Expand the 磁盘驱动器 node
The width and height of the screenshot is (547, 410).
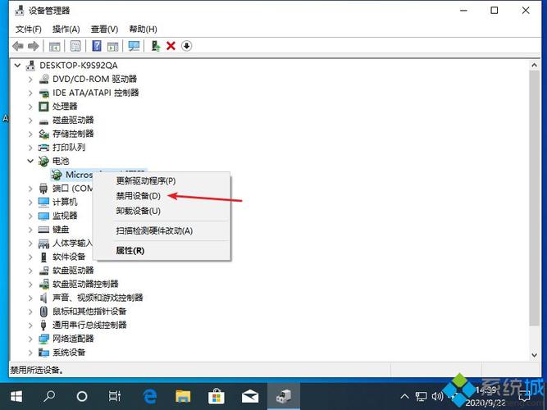tap(30, 121)
